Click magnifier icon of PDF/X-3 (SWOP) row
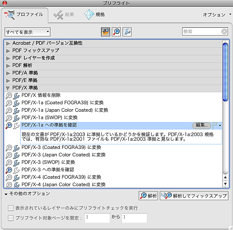 click(x=9, y=163)
